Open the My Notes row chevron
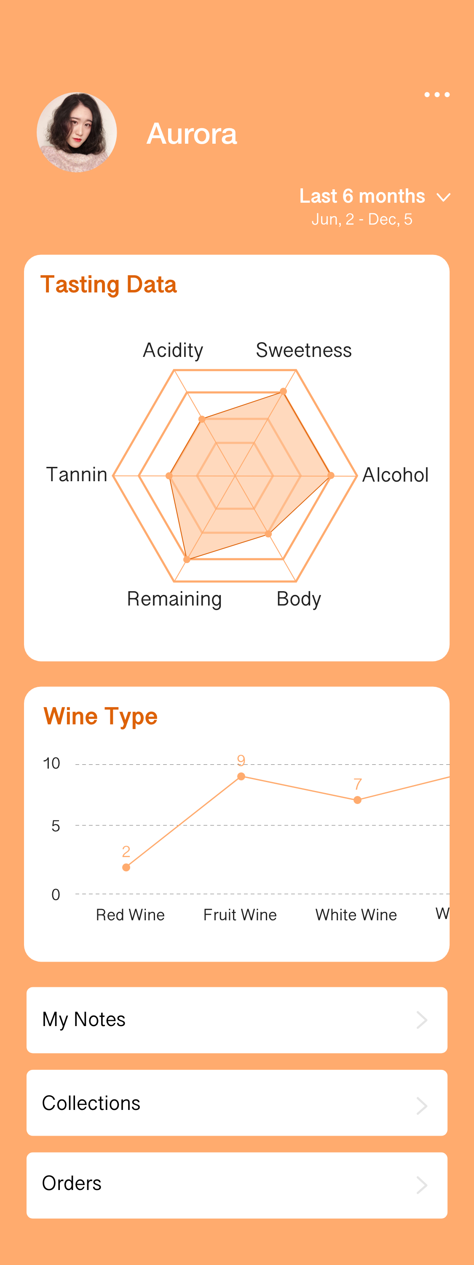 click(x=421, y=1019)
